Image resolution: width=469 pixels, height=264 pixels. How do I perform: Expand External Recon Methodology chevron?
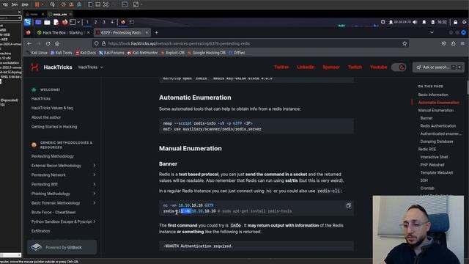point(95,166)
